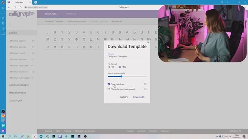Open Windows taskbar search
This screenshot has width=248, height=139.
(9, 136)
